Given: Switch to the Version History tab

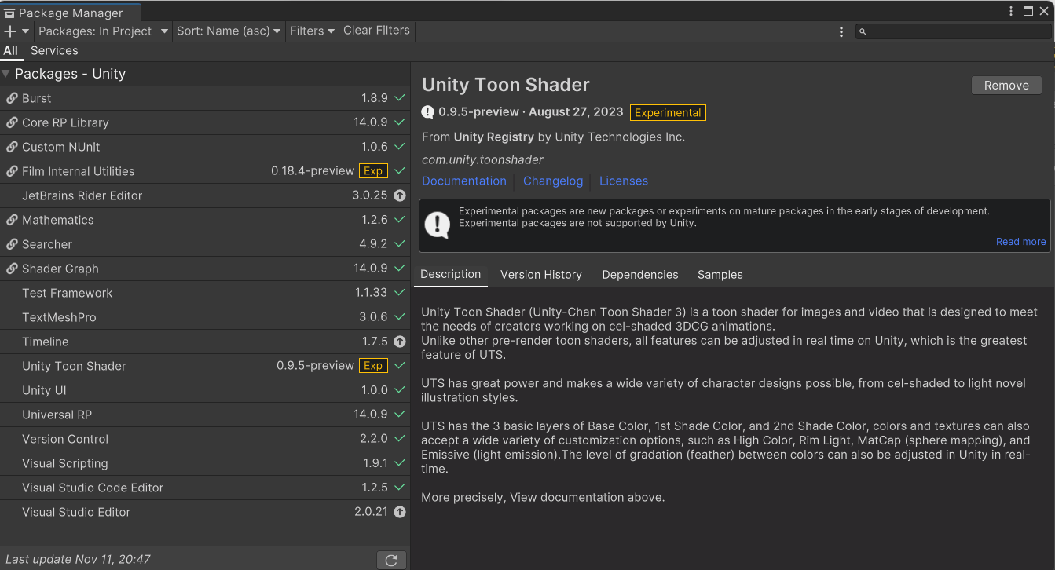Looking at the screenshot, I should click(x=541, y=275).
